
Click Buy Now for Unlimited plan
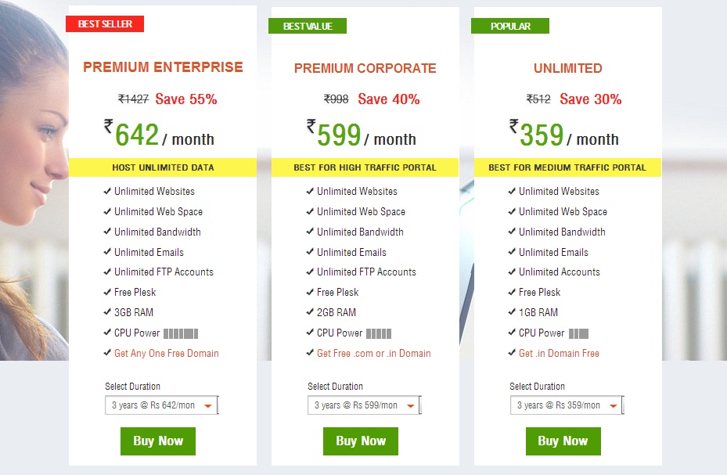click(x=563, y=441)
